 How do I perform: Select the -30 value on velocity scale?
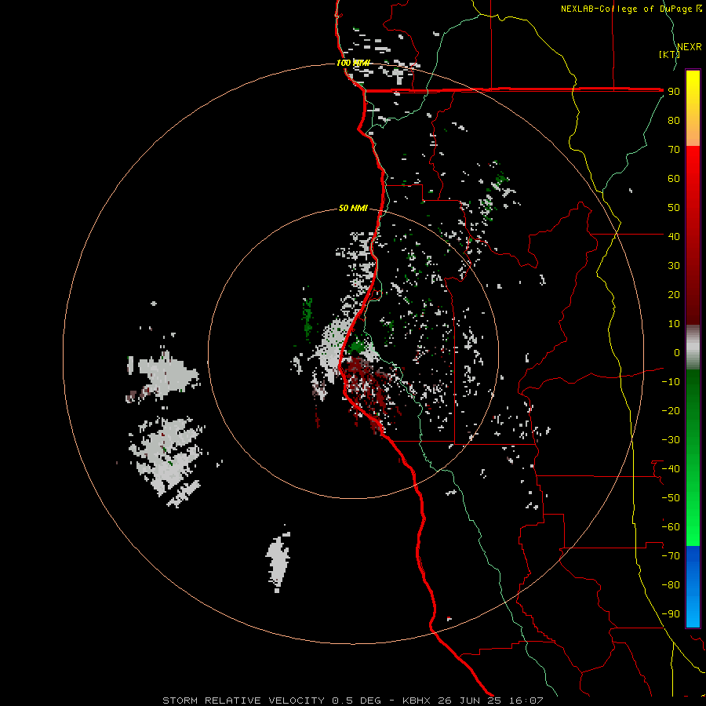pyautogui.click(x=671, y=440)
